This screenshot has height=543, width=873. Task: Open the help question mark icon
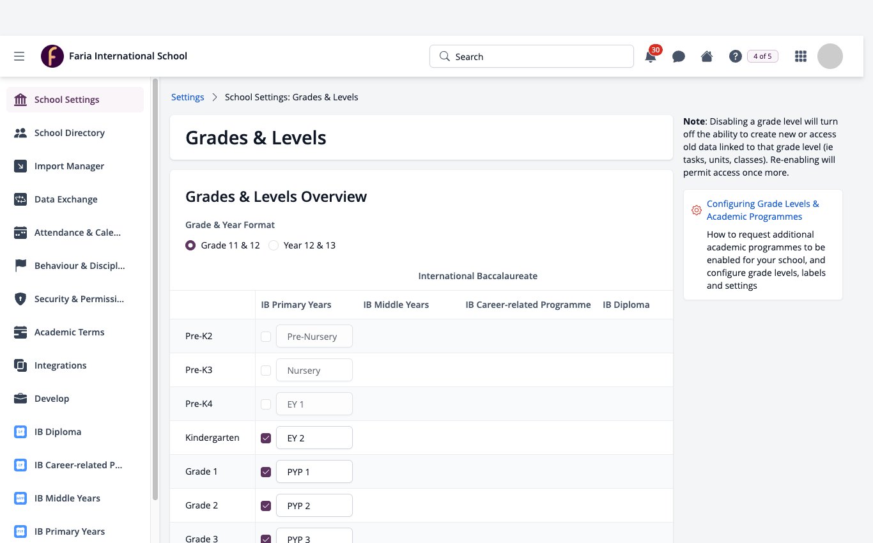[x=735, y=56]
